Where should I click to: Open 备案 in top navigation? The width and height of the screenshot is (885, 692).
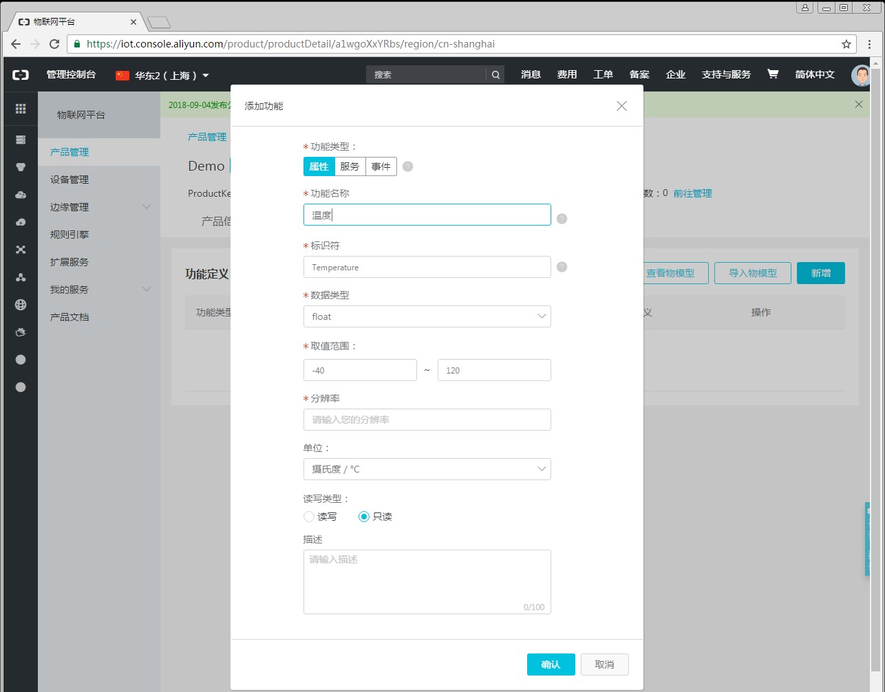(x=639, y=74)
